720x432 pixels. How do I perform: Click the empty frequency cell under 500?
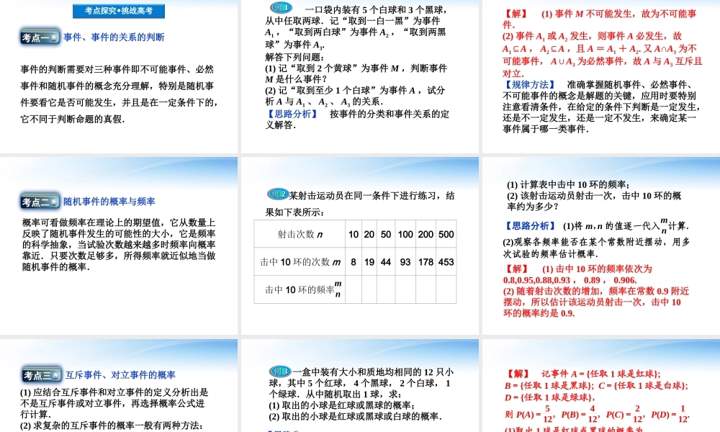point(446,289)
